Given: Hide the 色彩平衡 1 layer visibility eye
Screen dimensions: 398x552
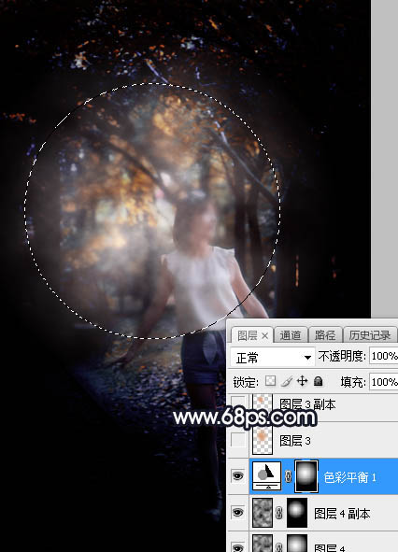Looking at the screenshot, I should coord(237,476).
